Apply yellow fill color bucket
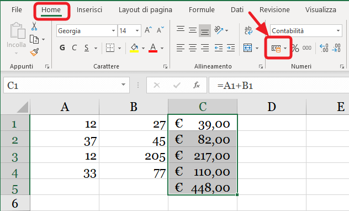Image resolution: width=349 pixels, height=211 pixels. coord(134,48)
